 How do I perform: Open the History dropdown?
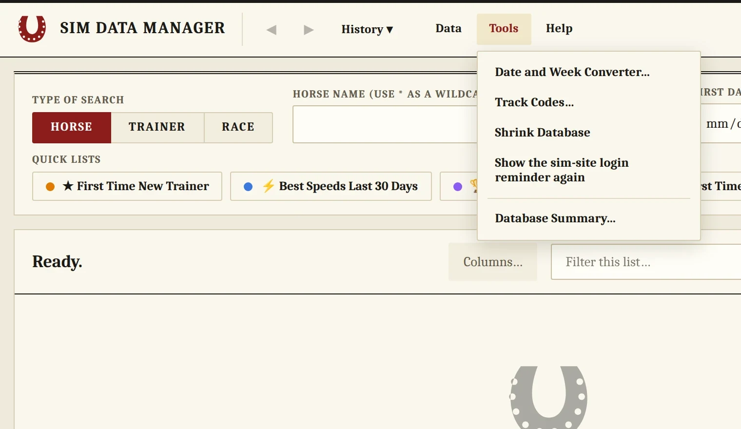[367, 29]
